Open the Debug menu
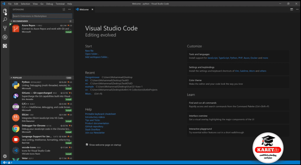Screen dimensions: 301x165 [x=49, y=4]
